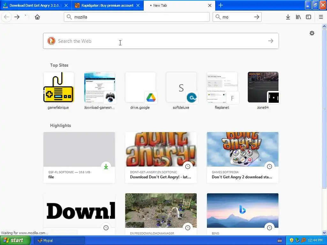Open the Windows start menu
The image size is (327, 245).
(x=15, y=241)
